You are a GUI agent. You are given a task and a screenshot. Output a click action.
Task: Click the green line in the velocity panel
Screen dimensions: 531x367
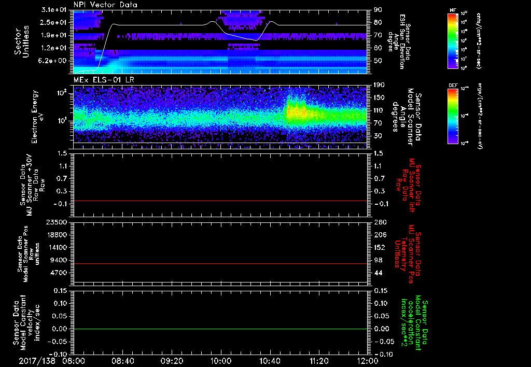220,329
